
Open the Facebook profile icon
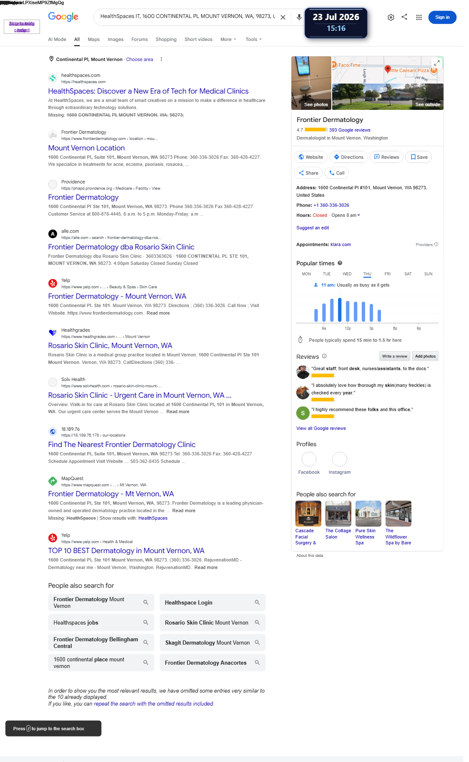coord(309,459)
